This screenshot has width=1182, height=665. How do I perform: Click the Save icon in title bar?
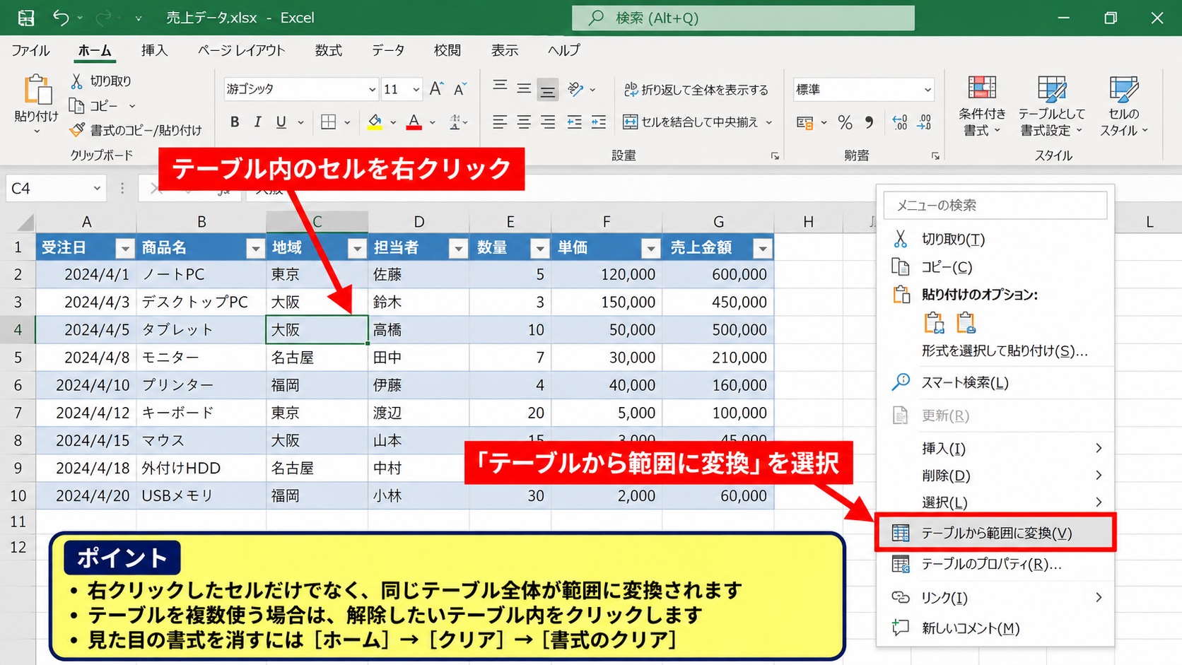[x=26, y=18]
